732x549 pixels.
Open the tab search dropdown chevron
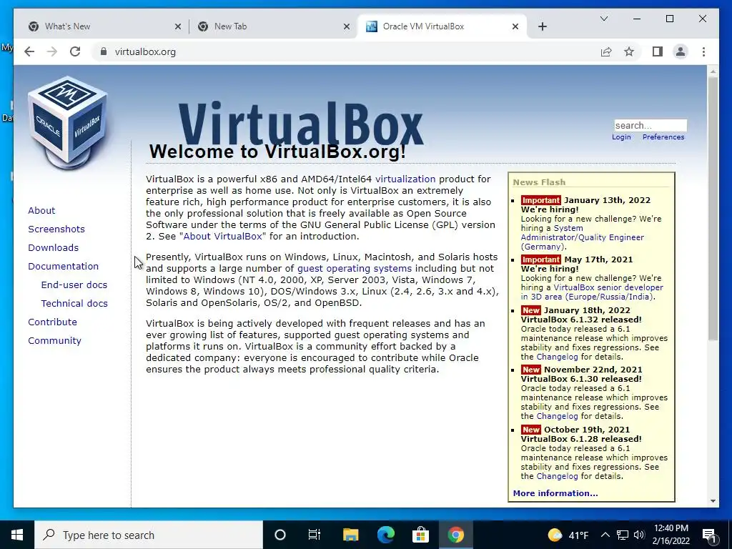coord(603,19)
